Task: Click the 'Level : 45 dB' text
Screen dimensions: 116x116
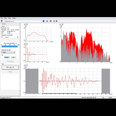Action: coord(15,30)
